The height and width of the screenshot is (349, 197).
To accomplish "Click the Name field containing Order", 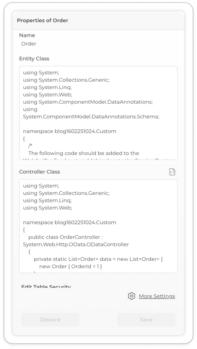I will click(x=98, y=44).
